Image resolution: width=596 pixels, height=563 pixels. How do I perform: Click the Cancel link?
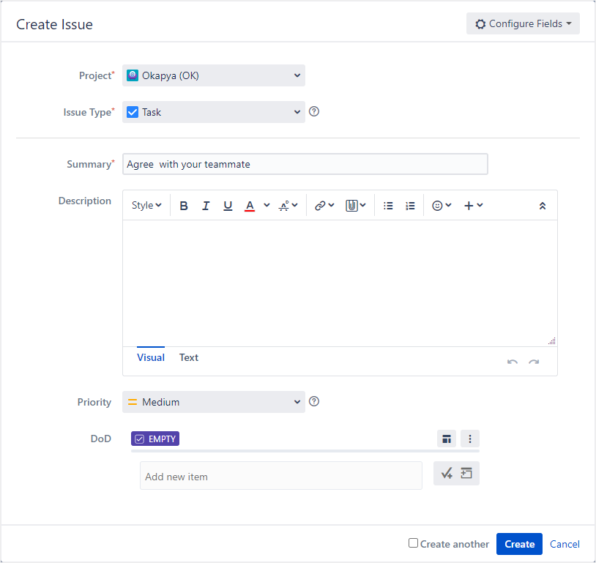[565, 544]
